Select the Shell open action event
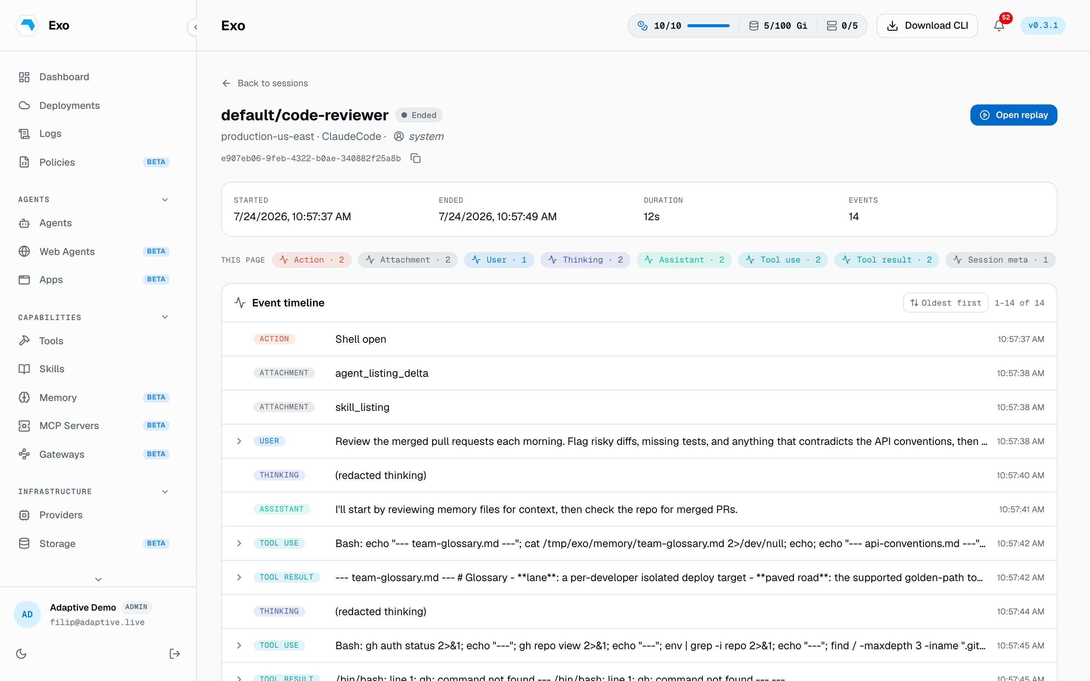The width and height of the screenshot is (1090, 681). (639, 339)
